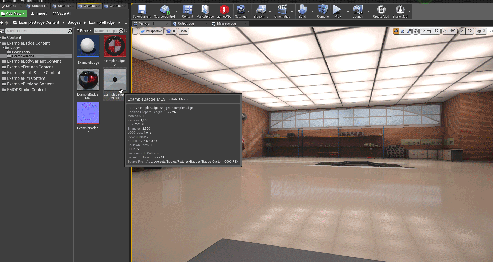Select the ExampleFixtures Content folder

[x=30, y=67]
